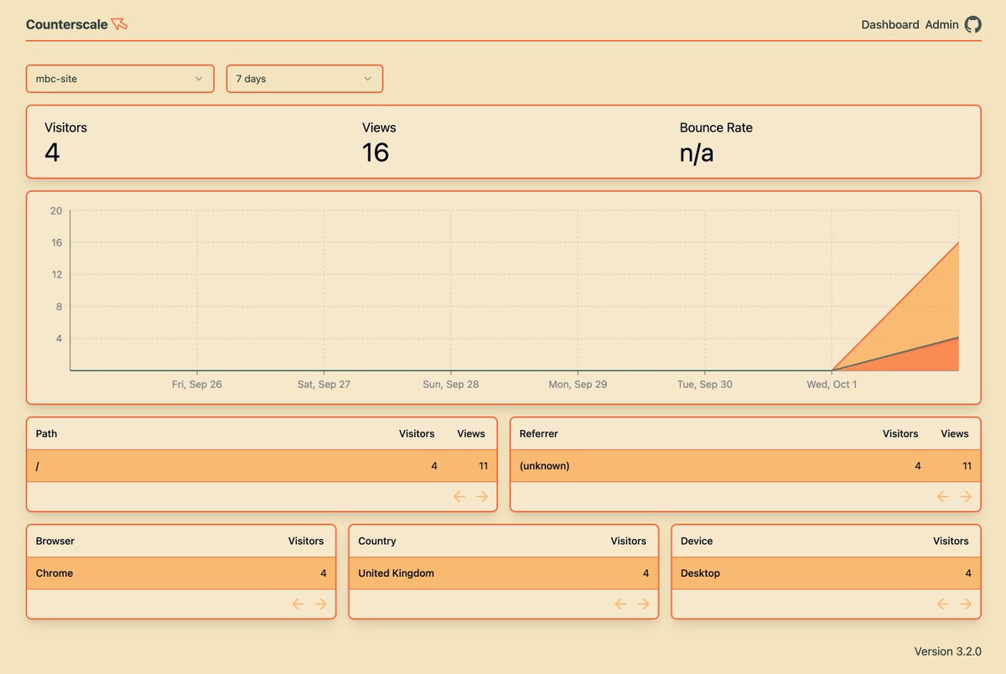Open the 7 days interval dropdown
The height and width of the screenshot is (674, 1006).
(304, 79)
